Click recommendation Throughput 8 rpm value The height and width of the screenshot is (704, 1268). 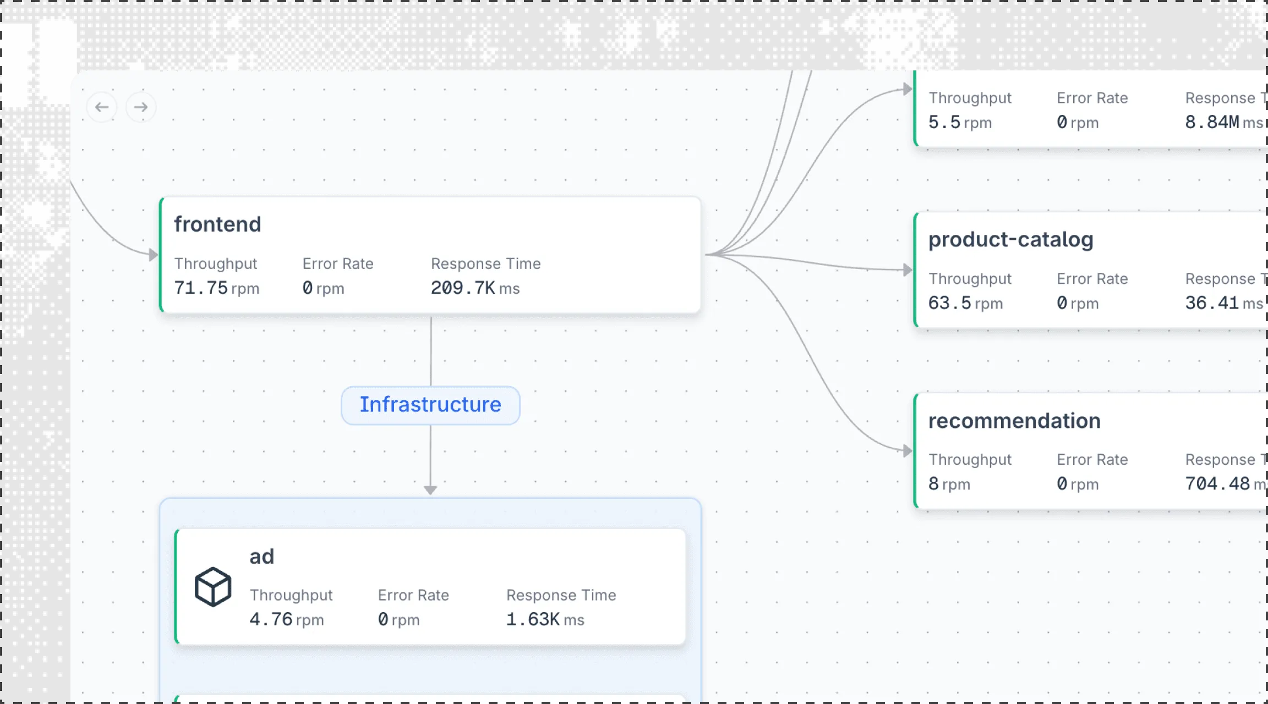click(949, 484)
